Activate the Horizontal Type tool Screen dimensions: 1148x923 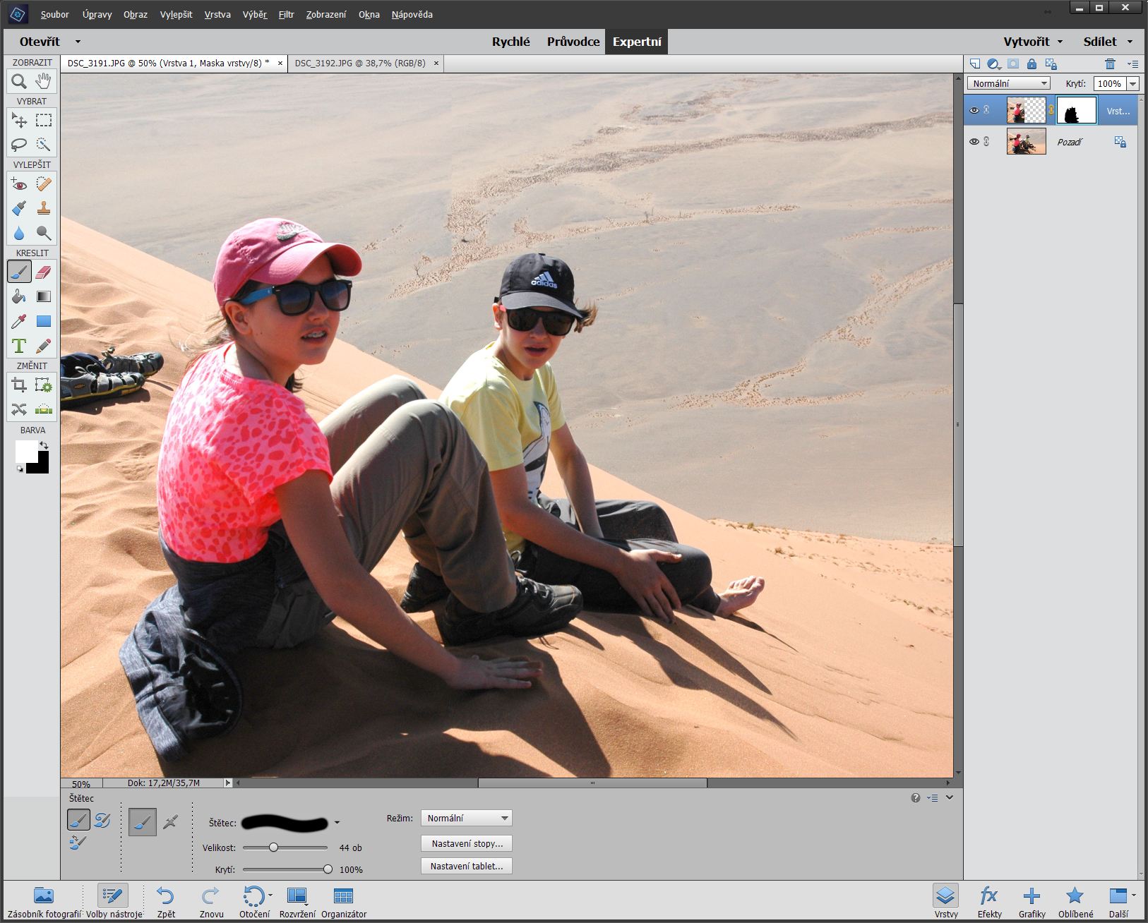coord(19,346)
